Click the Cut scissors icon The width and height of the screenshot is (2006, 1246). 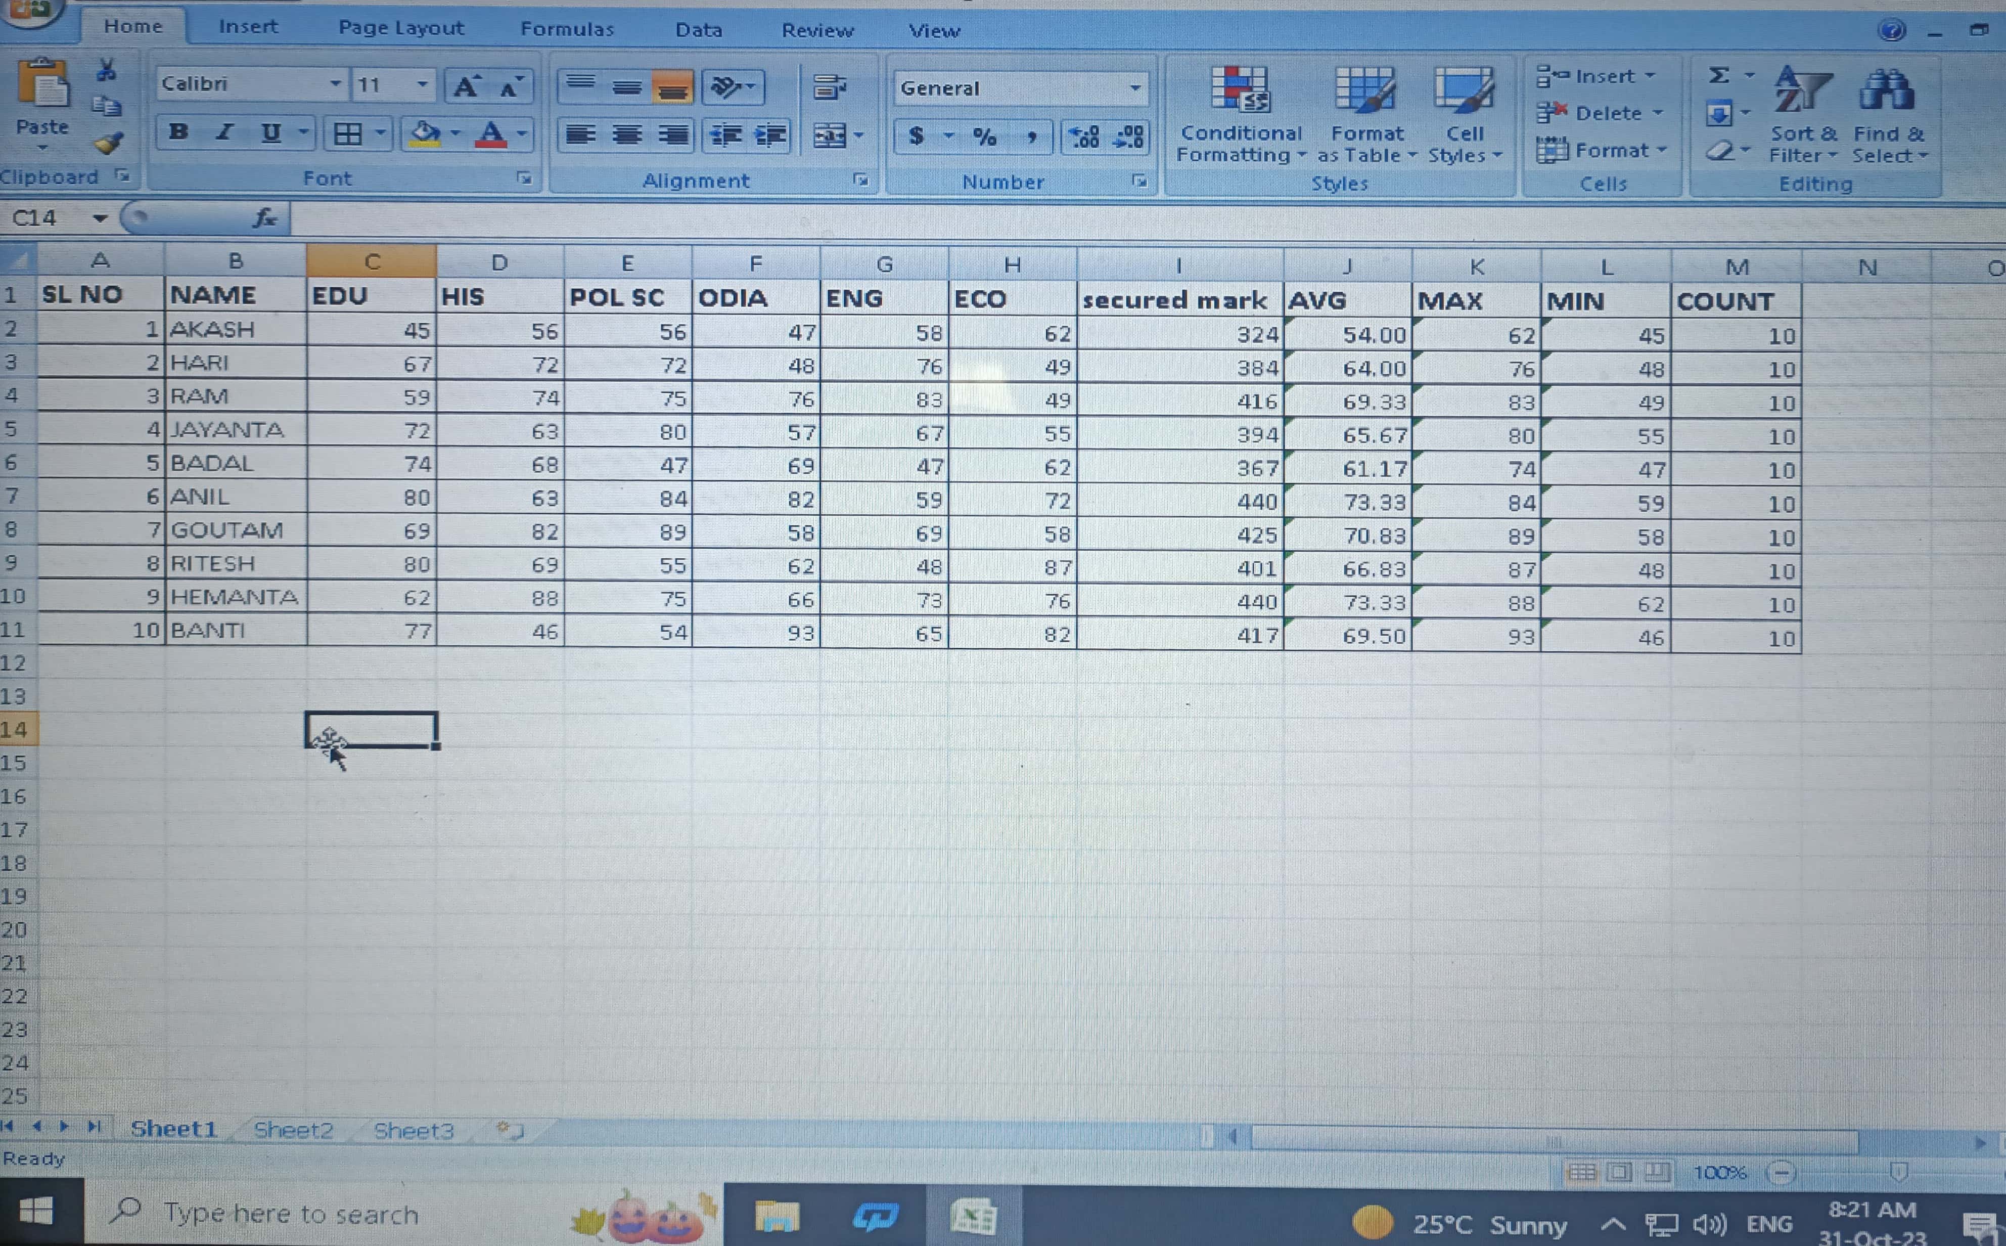pos(106,70)
